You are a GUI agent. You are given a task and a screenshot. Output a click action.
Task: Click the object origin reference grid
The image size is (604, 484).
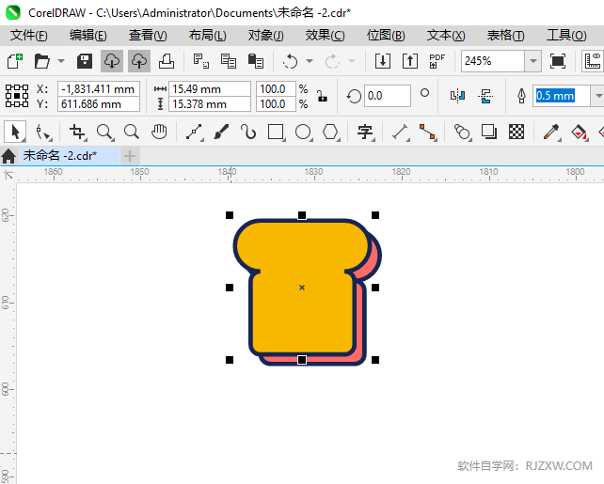click(17, 96)
